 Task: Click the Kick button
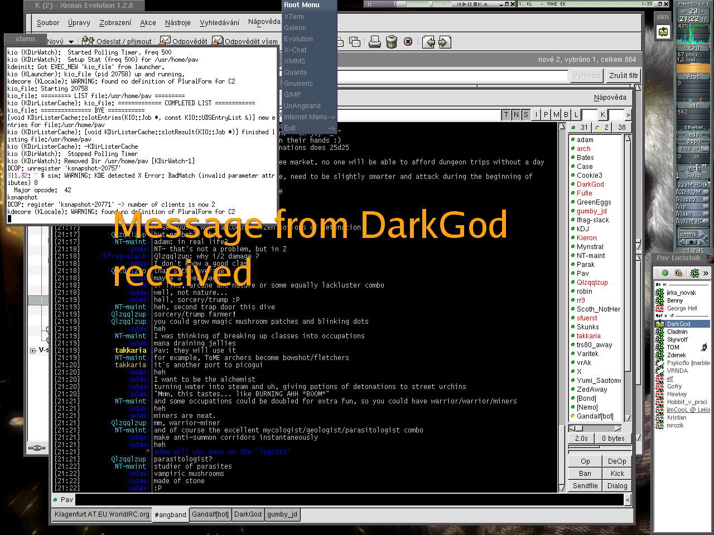617,474
